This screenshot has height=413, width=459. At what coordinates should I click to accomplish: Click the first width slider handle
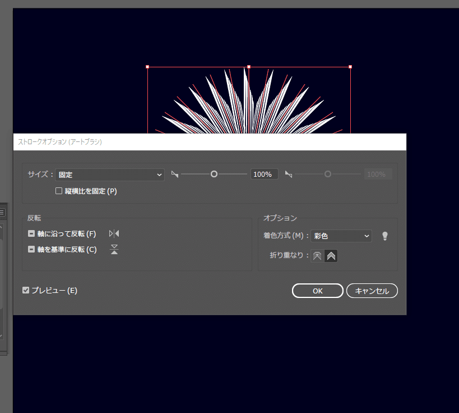[214, 174]
